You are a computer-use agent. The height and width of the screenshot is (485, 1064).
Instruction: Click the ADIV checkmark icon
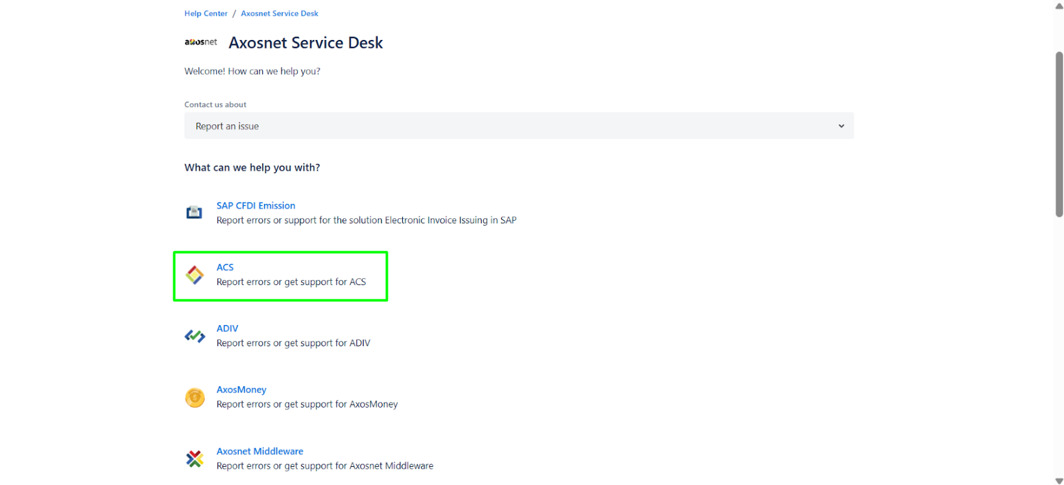click(x=195, y=336)
